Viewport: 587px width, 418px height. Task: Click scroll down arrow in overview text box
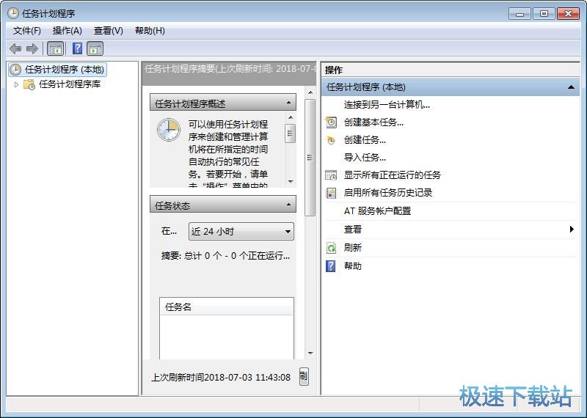[x=291, y=182]
